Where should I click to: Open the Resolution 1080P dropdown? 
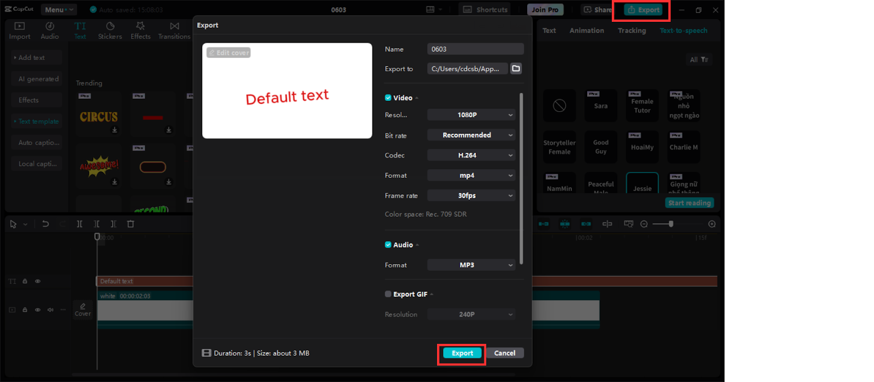pyautogui.click(x=471, y=115)
